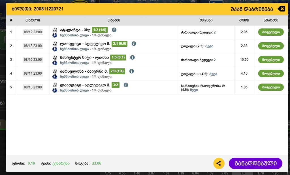This screenshot has height=175, width=290.
Task: Click soccer ball icon for მანჩესტერ სიტი - ლიონი
Action: click(55, 58)
